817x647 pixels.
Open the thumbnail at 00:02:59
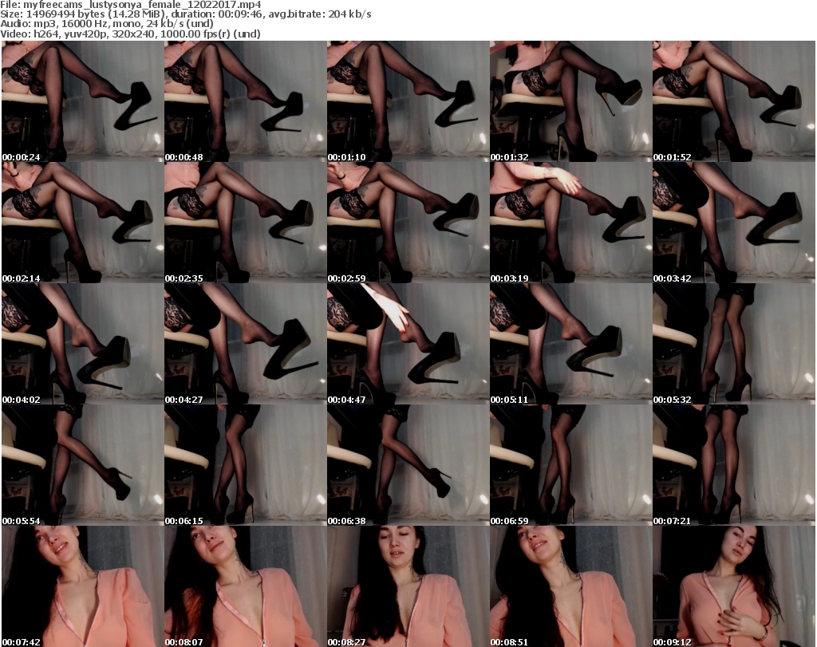408,223
